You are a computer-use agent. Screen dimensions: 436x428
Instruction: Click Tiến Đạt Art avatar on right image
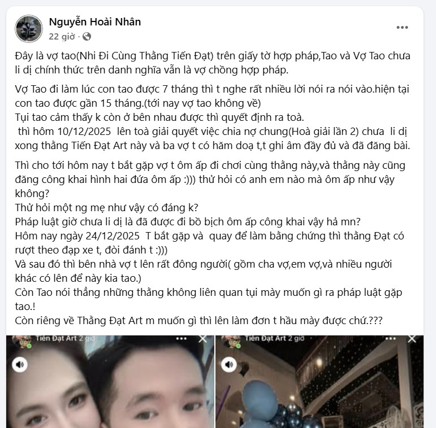point(233,341)
